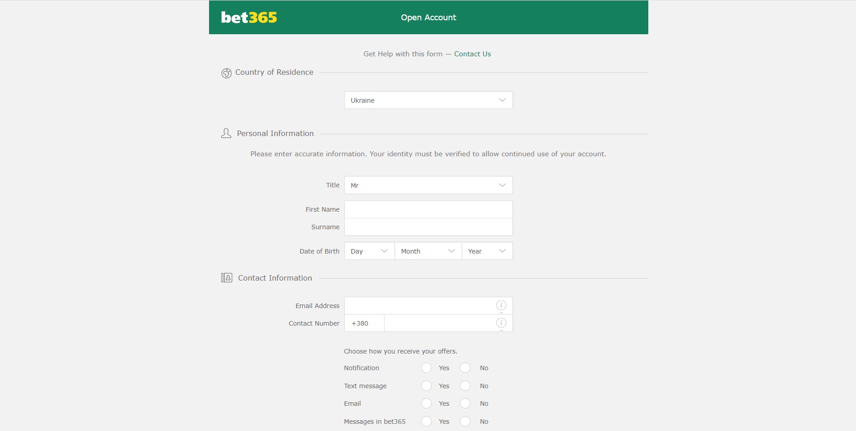Select No for Text message offers
The width and height of the screenshot is (856, 431).
coord(465,386)
